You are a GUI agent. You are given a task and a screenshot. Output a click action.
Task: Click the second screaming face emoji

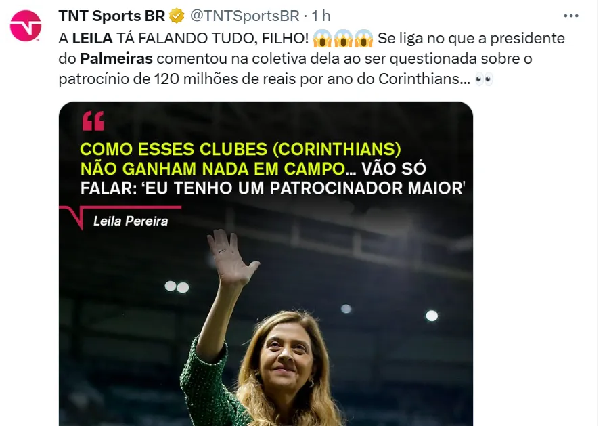point(343,39)
